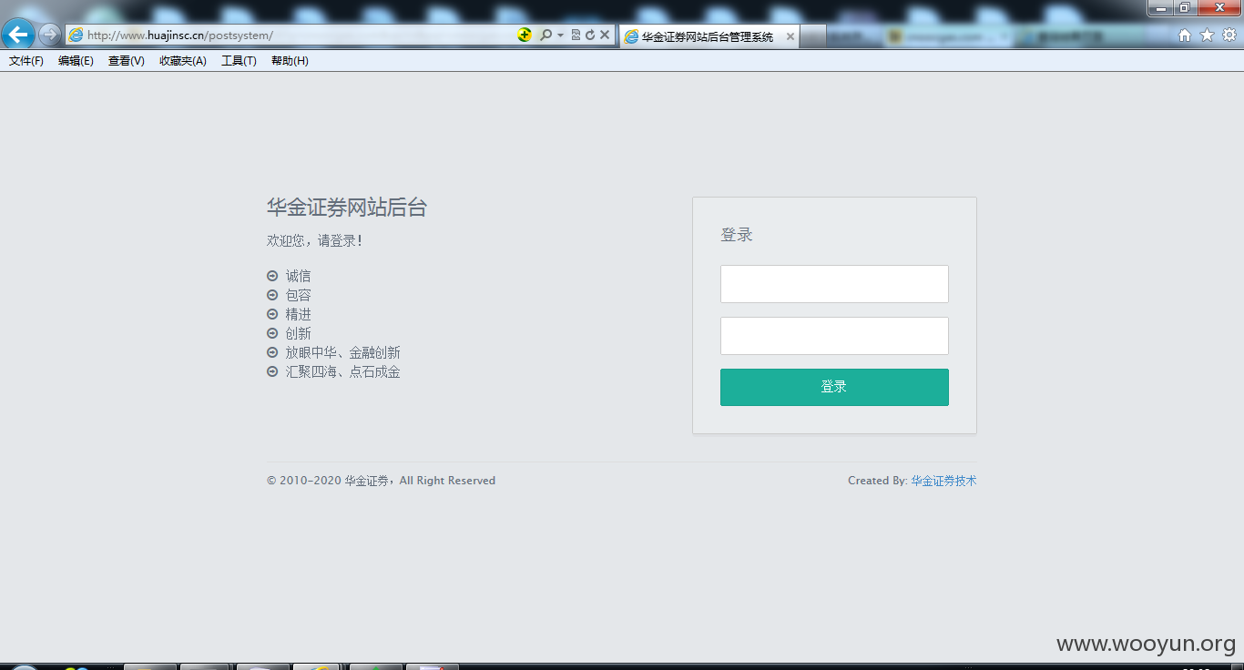Refresh the page with the reload icon
The height and width of the screenshot is (670, 1244).
[589, 36]
